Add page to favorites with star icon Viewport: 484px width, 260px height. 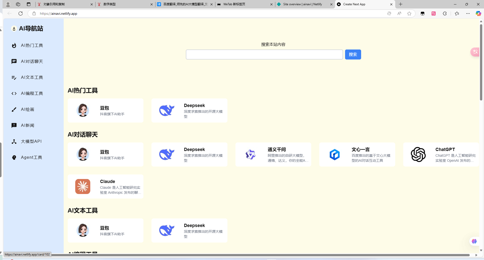pos(409,13)
